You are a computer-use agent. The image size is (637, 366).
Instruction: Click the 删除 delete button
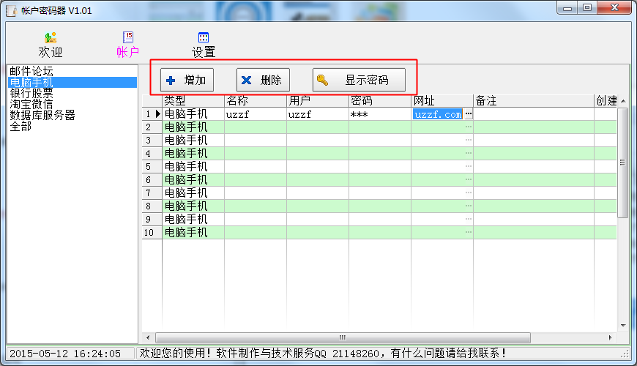point(263,80)
